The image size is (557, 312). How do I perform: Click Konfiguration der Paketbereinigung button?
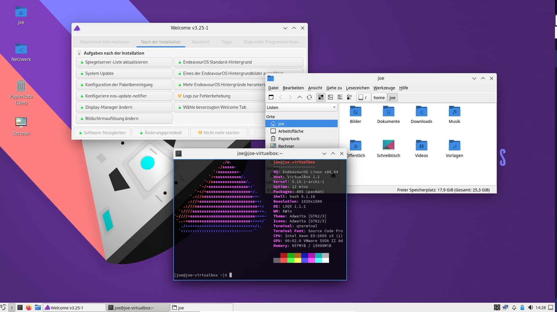pos(124,85)
